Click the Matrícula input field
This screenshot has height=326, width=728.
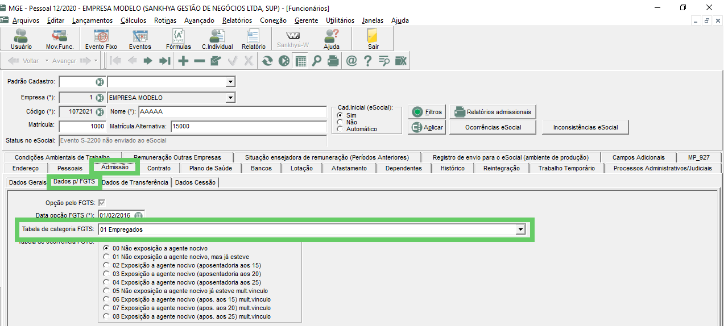(x=82, y=126)
